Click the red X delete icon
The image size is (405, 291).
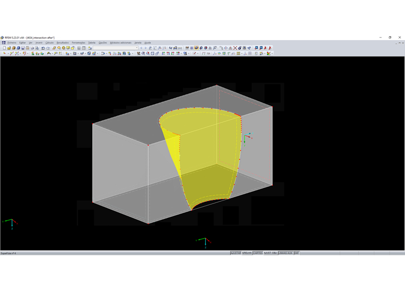click(x=235, y=48)
